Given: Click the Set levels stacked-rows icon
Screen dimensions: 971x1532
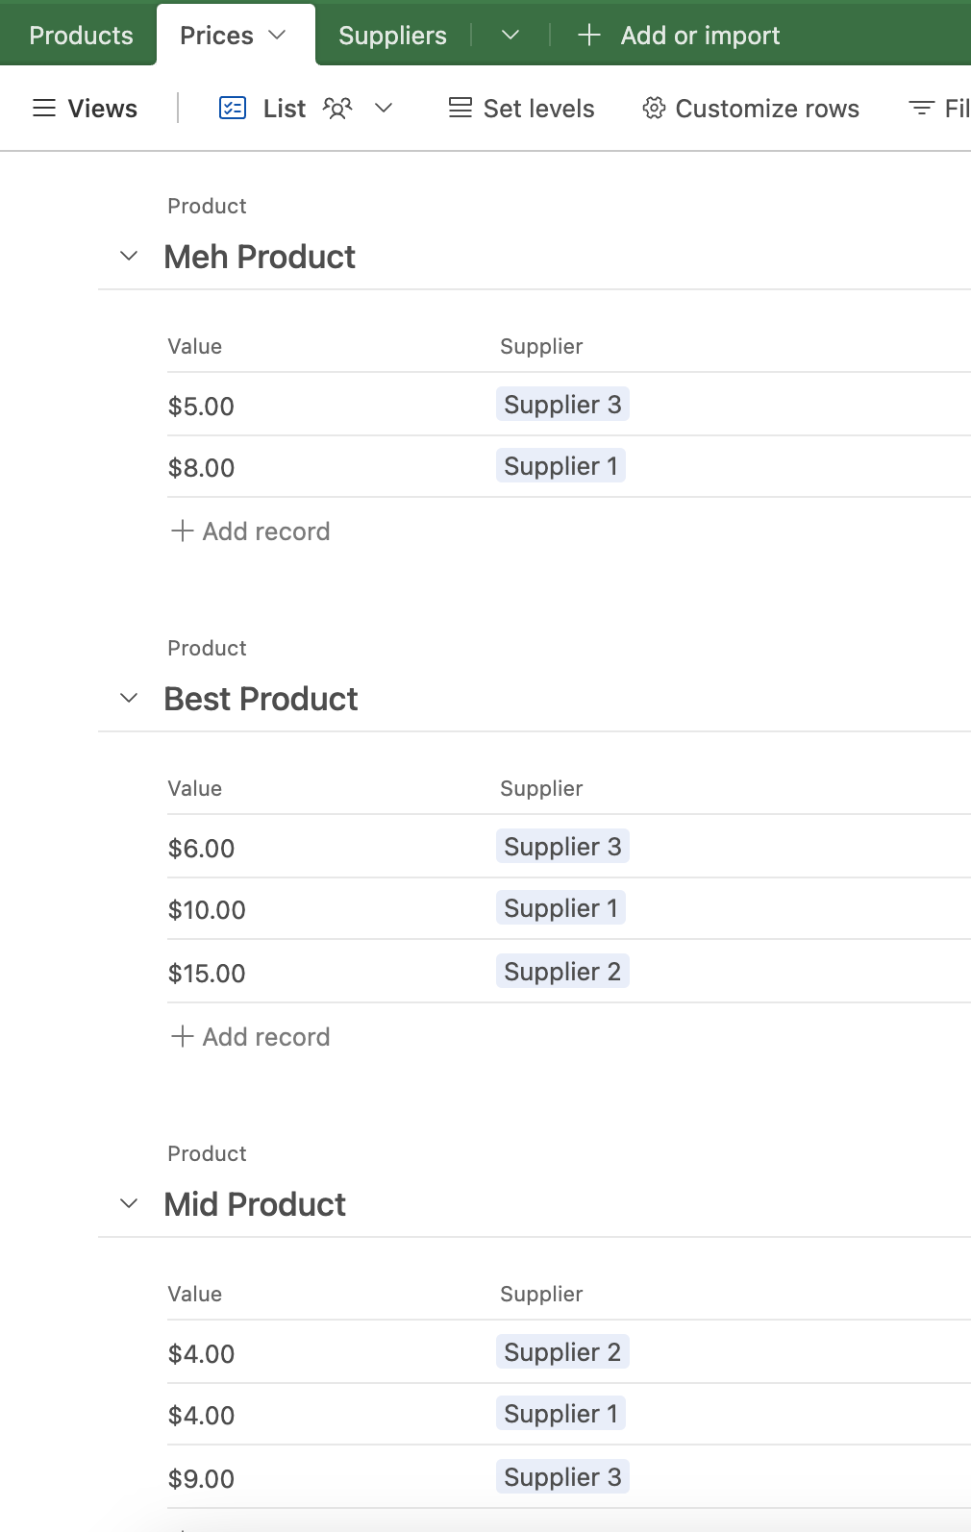Looking at the screenshot, I should [x=461, y=108].
